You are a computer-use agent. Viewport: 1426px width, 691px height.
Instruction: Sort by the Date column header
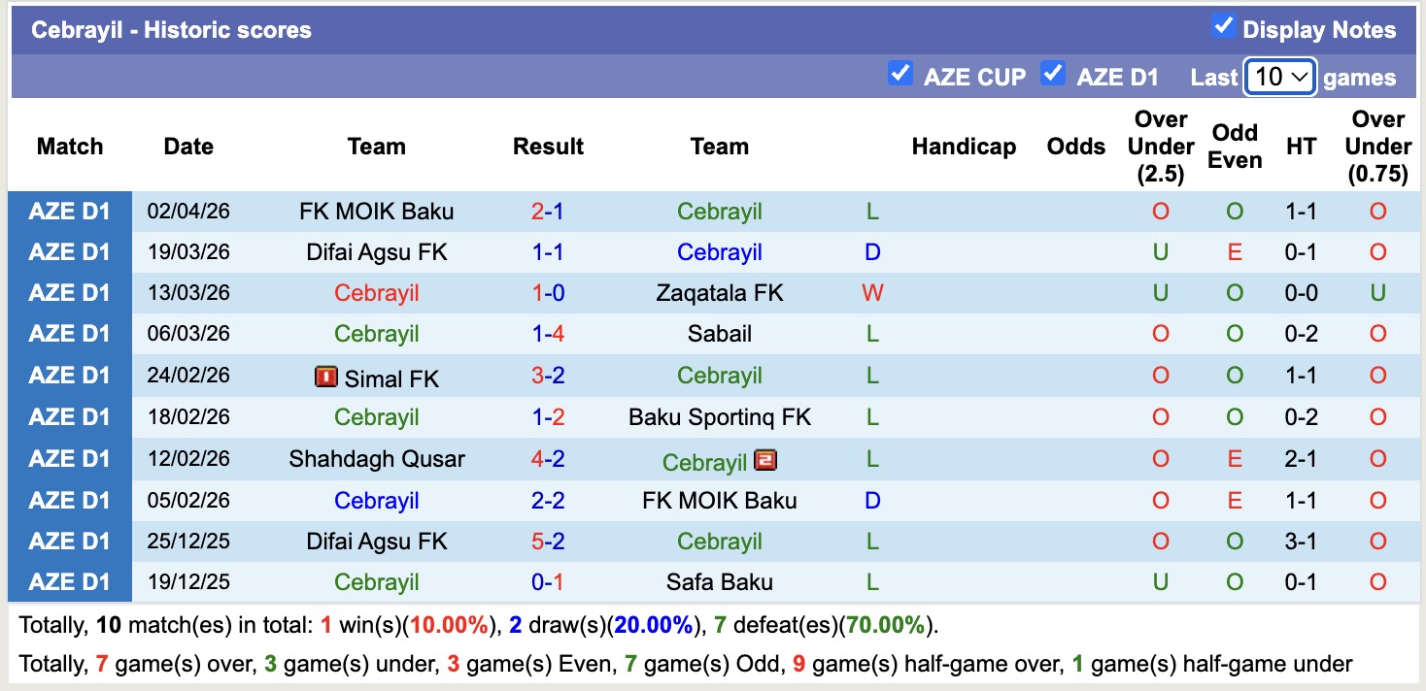point(187,146)
